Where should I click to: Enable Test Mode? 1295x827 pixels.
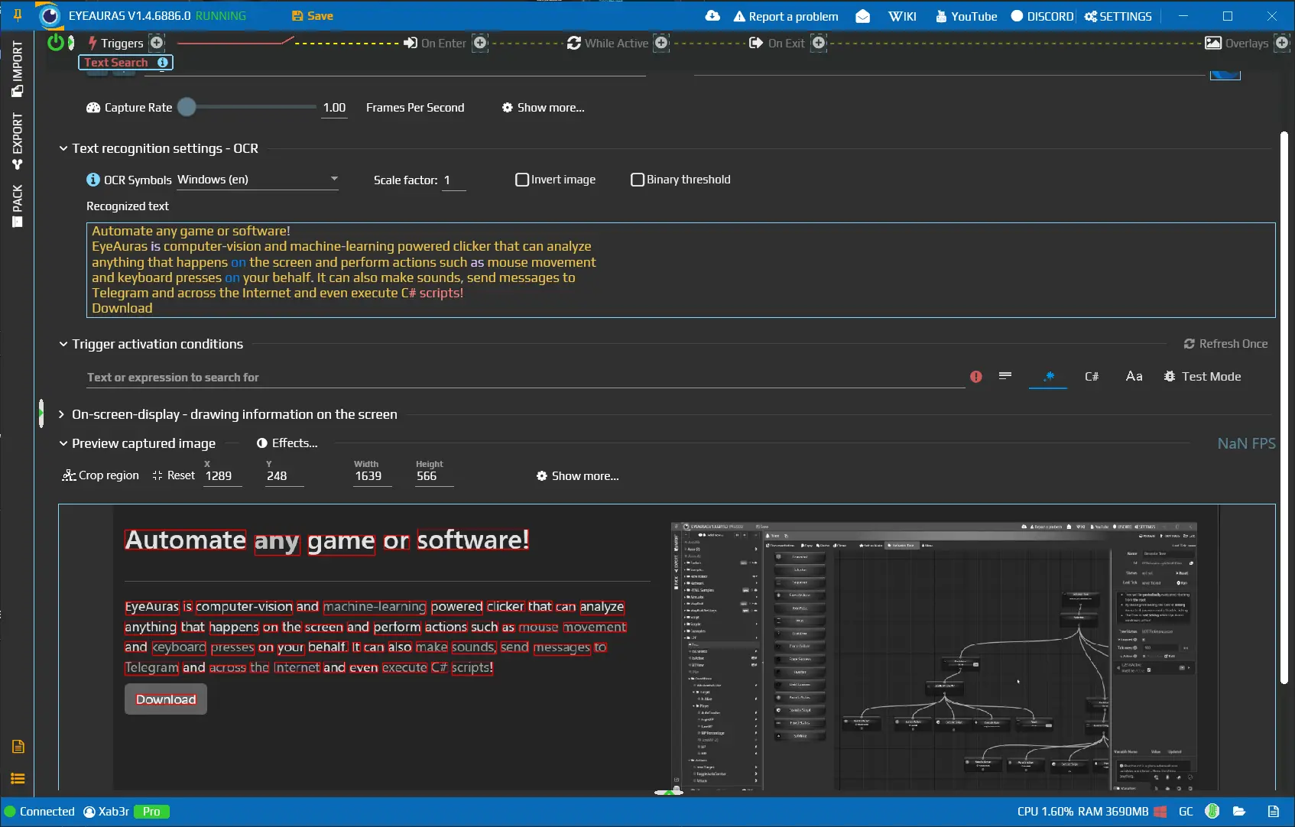(1202, 376)
